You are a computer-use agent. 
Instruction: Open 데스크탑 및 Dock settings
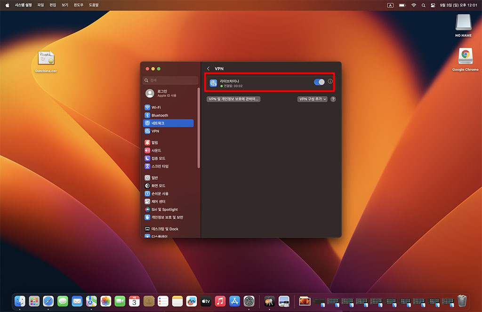169,229
